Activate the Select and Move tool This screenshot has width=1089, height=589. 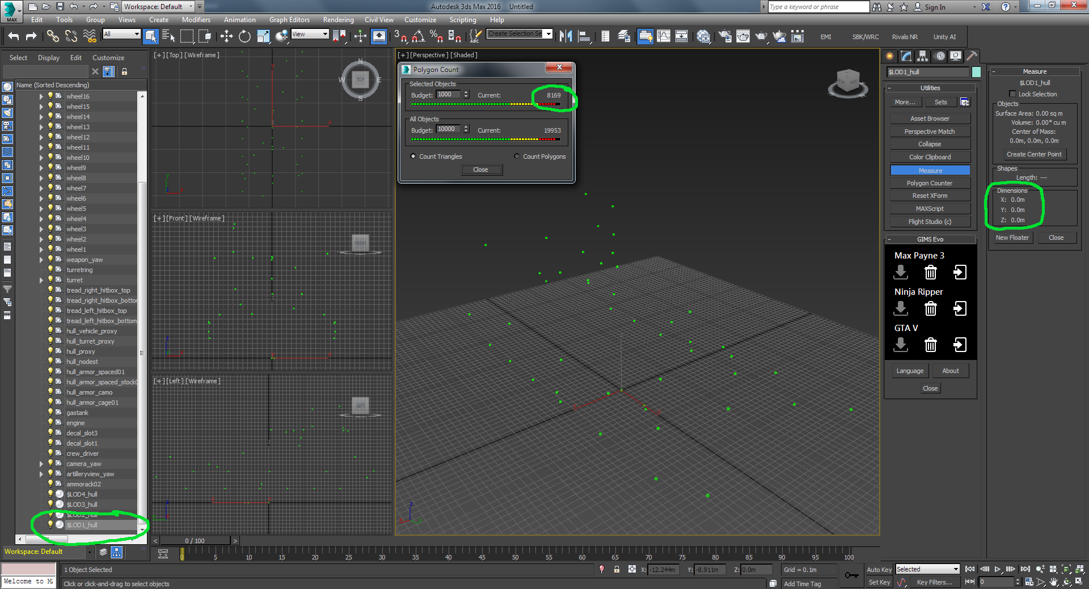[226, 37]
